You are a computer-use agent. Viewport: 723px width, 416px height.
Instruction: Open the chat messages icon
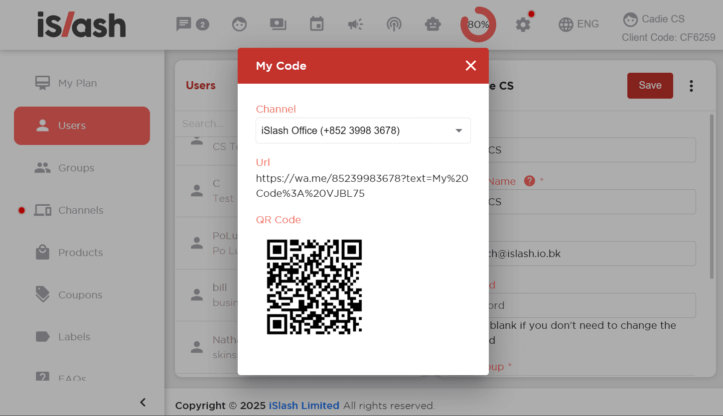pos(184,24)
